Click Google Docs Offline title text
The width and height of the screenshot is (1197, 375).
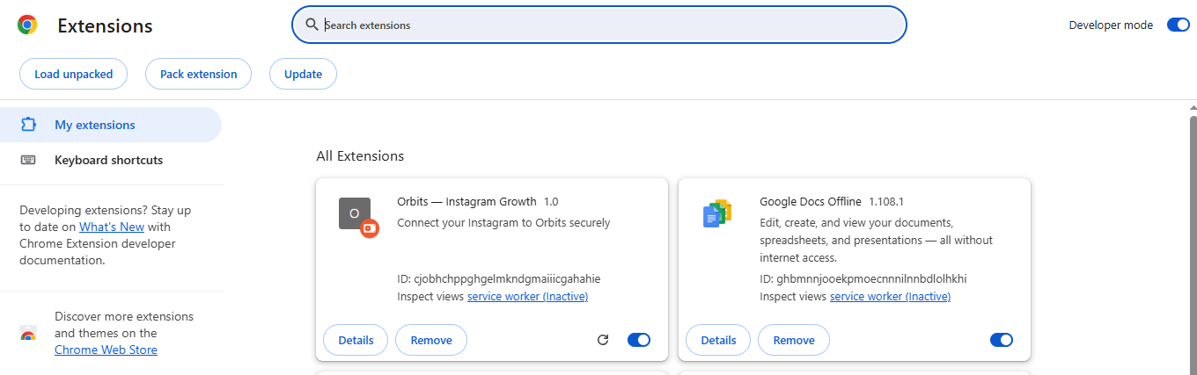[811, 201]
